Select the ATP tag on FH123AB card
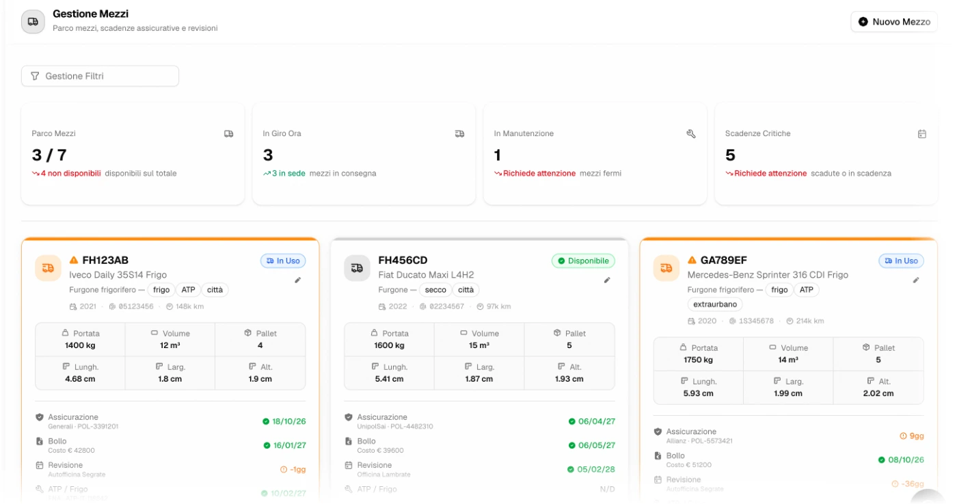Image resolution: width=957 pixels, height=504 pixels. 188,290
